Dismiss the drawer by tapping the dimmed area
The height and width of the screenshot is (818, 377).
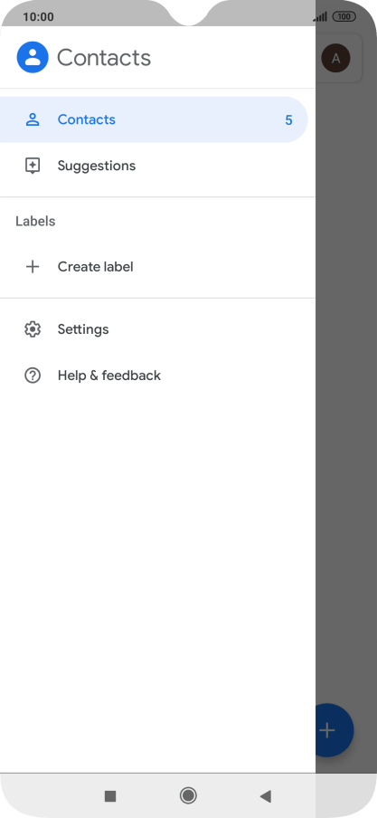[346, 396]
